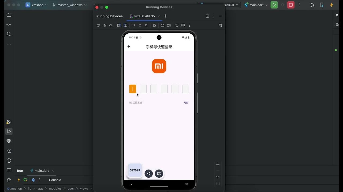Tap the nearby share button beside share
This screenshot has height=192, width=343.
click(x=159, y=174)
